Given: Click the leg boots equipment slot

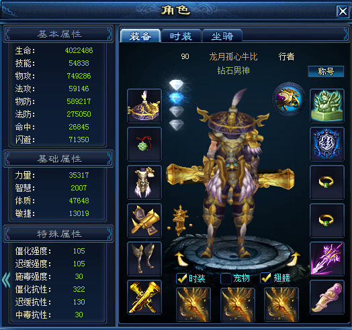Looking at the screenshot, I should click(144, 259).
